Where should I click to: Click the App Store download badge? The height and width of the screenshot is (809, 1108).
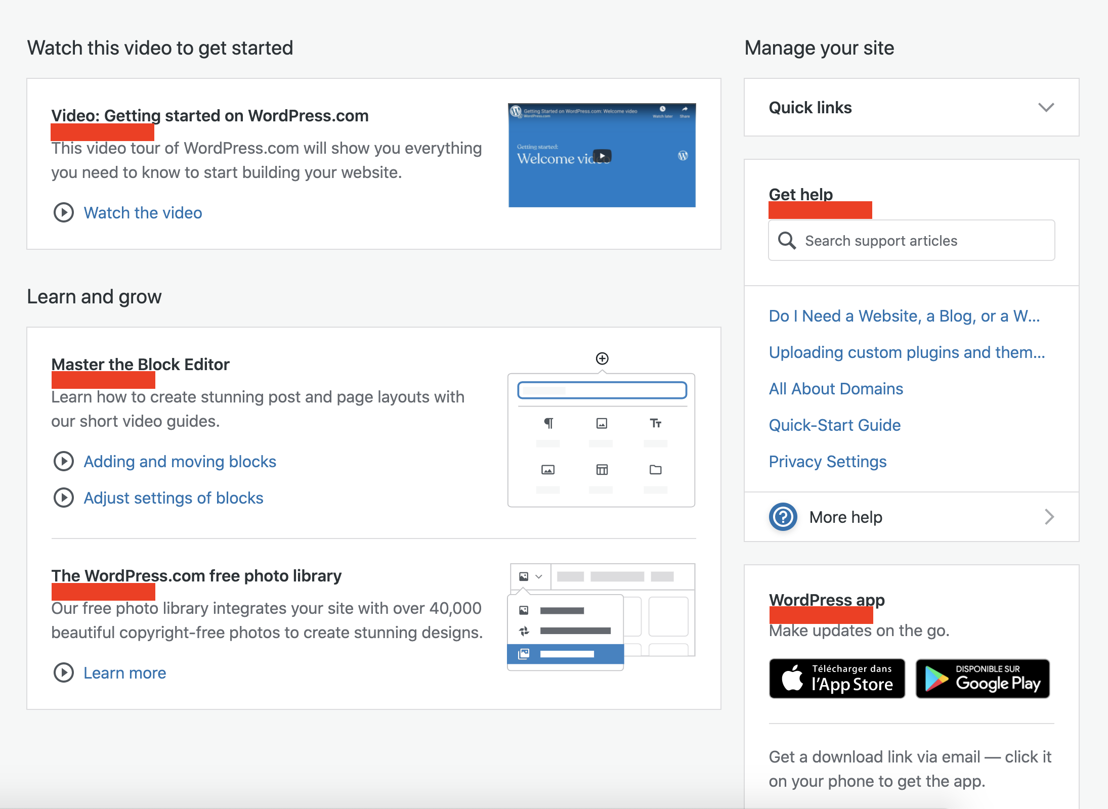point(837,679)
